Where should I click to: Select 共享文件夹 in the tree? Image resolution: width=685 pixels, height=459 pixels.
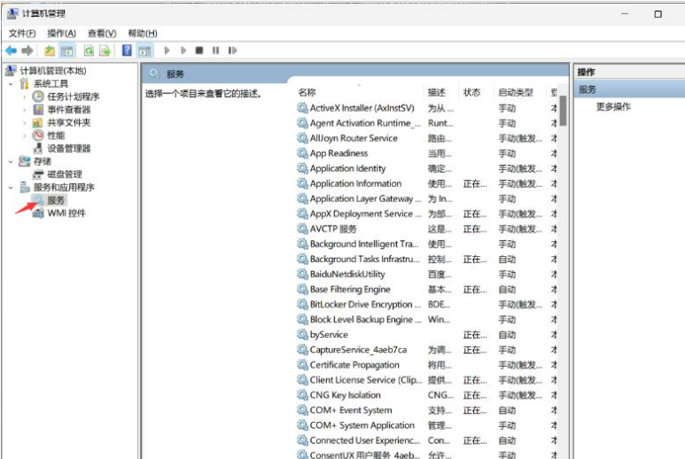pos(68,122)
